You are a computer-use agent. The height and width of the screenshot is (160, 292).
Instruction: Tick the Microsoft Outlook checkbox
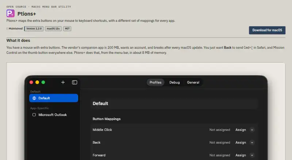point(34,115)
